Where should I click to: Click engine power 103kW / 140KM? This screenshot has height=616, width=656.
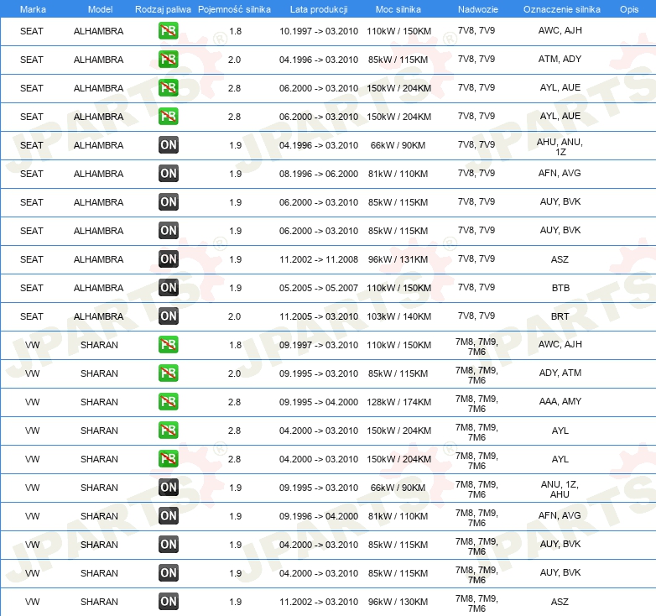[x=398, y=316]
